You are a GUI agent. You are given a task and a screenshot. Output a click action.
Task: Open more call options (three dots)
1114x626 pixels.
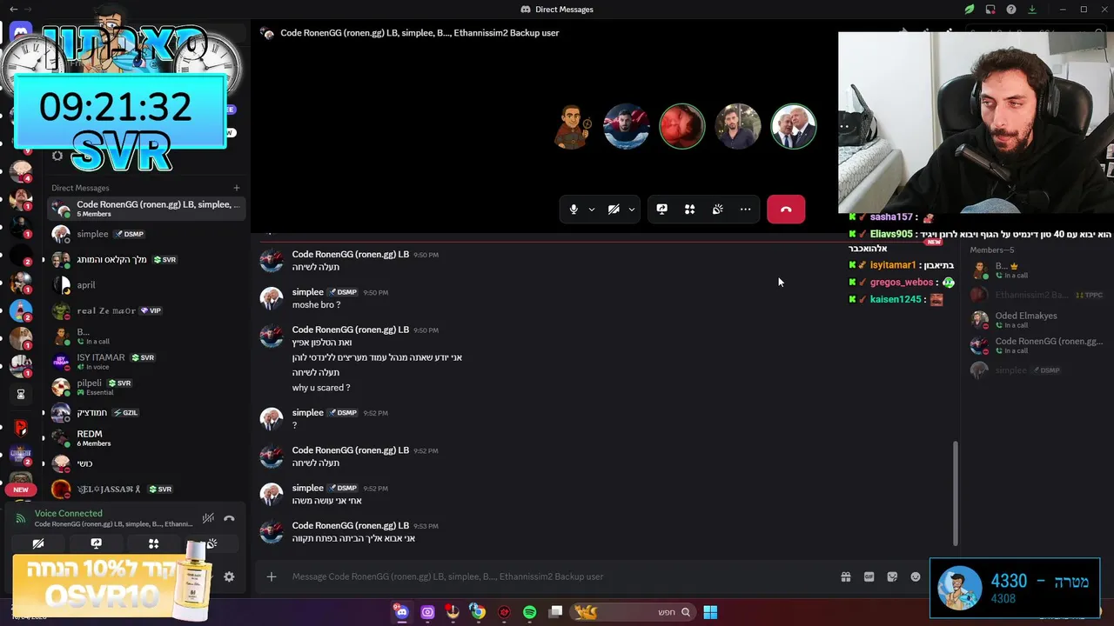(x=745, y=210)
